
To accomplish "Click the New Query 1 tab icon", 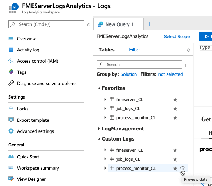I will (x=100, y=24).
